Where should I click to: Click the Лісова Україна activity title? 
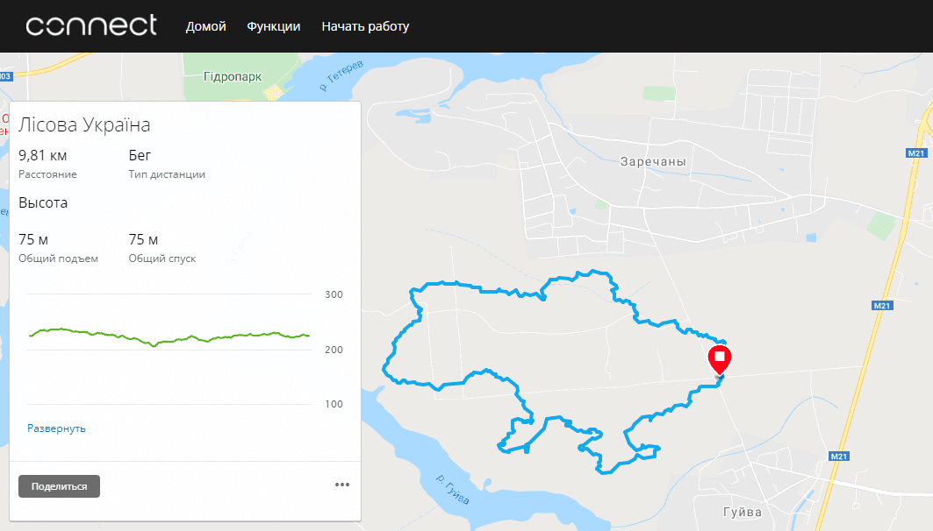84,124
